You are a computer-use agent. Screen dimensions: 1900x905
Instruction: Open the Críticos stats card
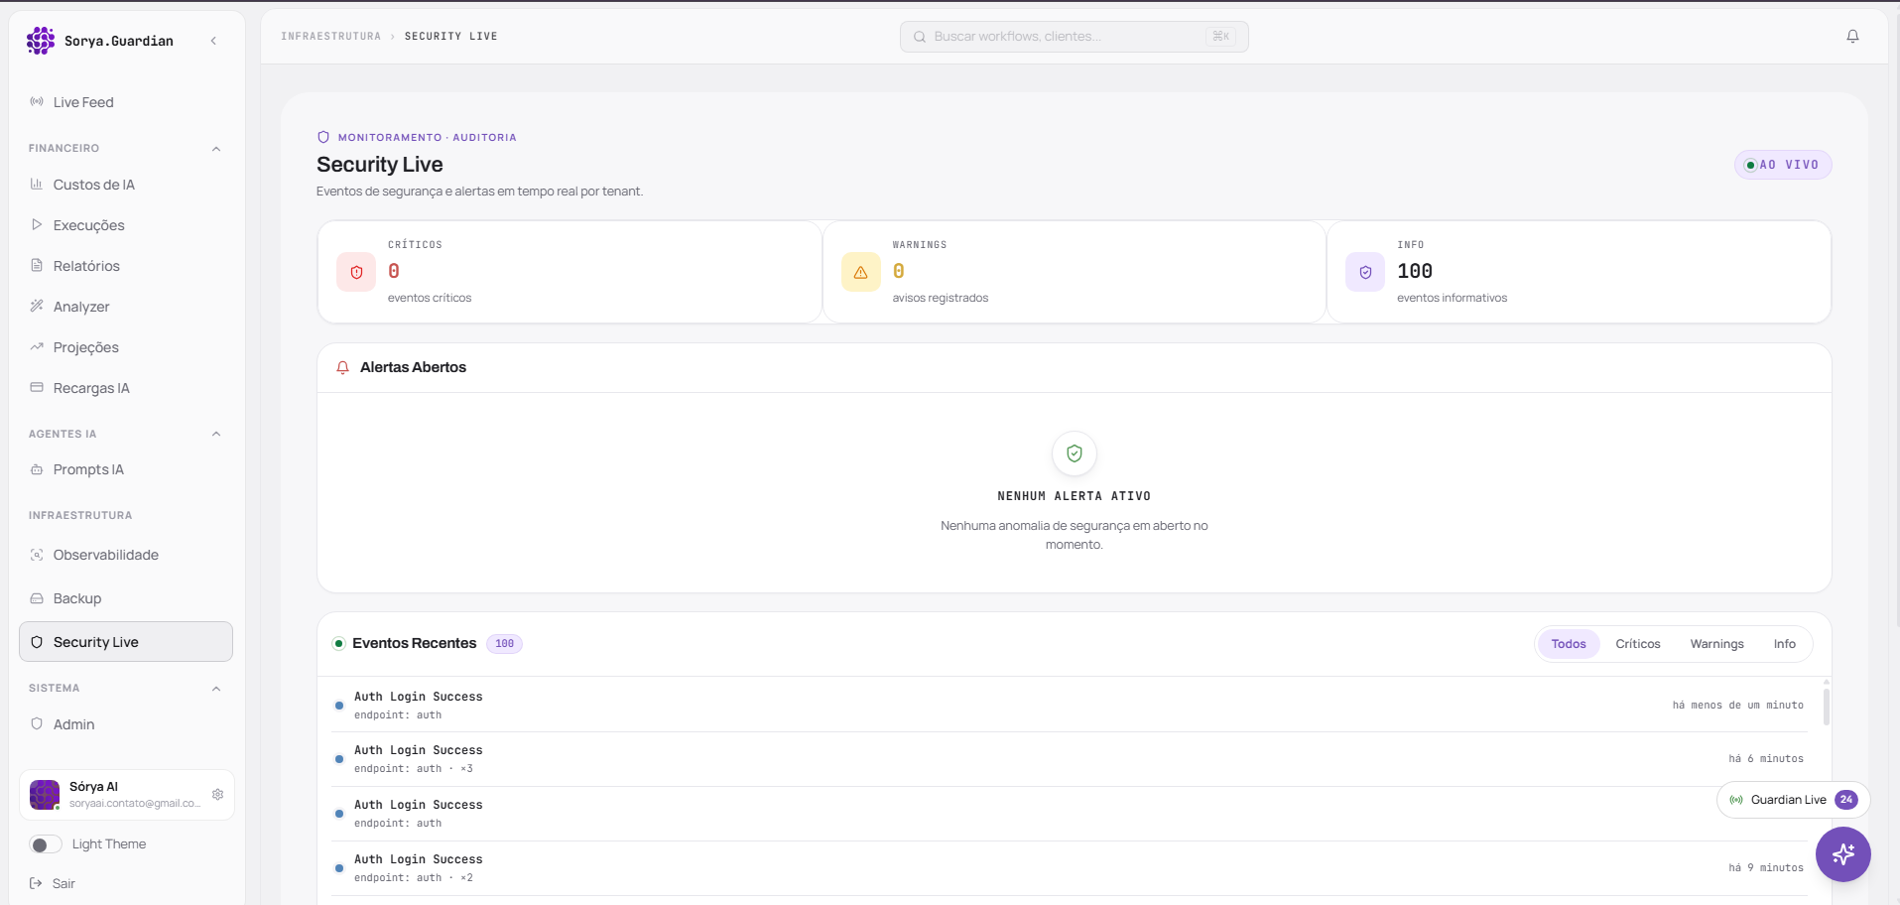tap(570, 272)
